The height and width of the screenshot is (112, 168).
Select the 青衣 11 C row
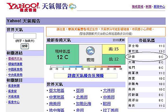[146, 106]
